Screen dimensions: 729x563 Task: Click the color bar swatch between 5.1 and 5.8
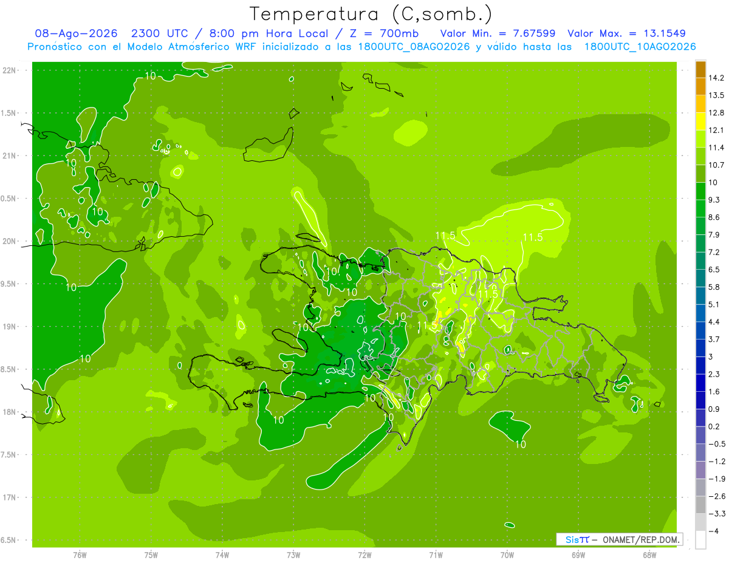coord(700,296)
